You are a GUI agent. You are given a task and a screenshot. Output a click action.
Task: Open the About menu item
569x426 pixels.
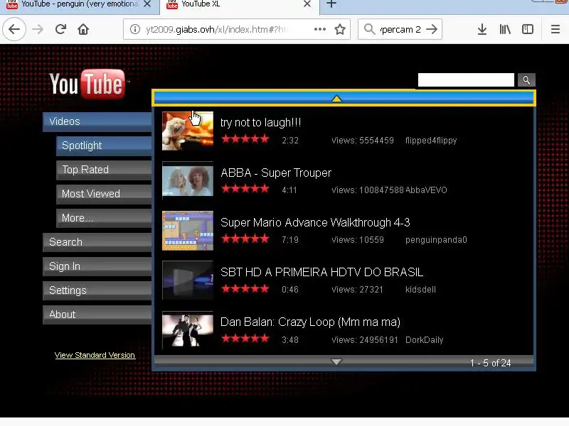[x=97, y=315]
